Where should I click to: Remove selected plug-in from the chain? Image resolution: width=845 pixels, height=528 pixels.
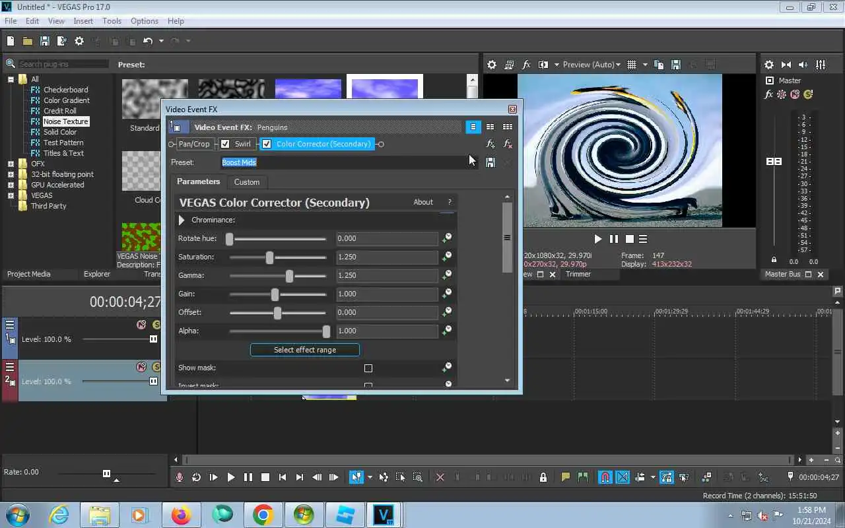(x=508, y=144)
